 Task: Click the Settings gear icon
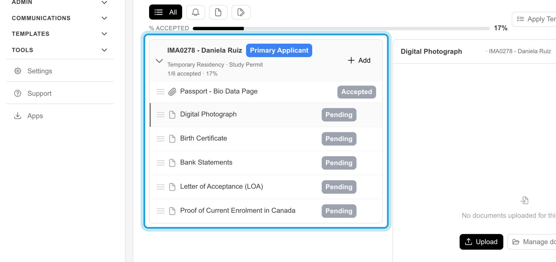18,71
